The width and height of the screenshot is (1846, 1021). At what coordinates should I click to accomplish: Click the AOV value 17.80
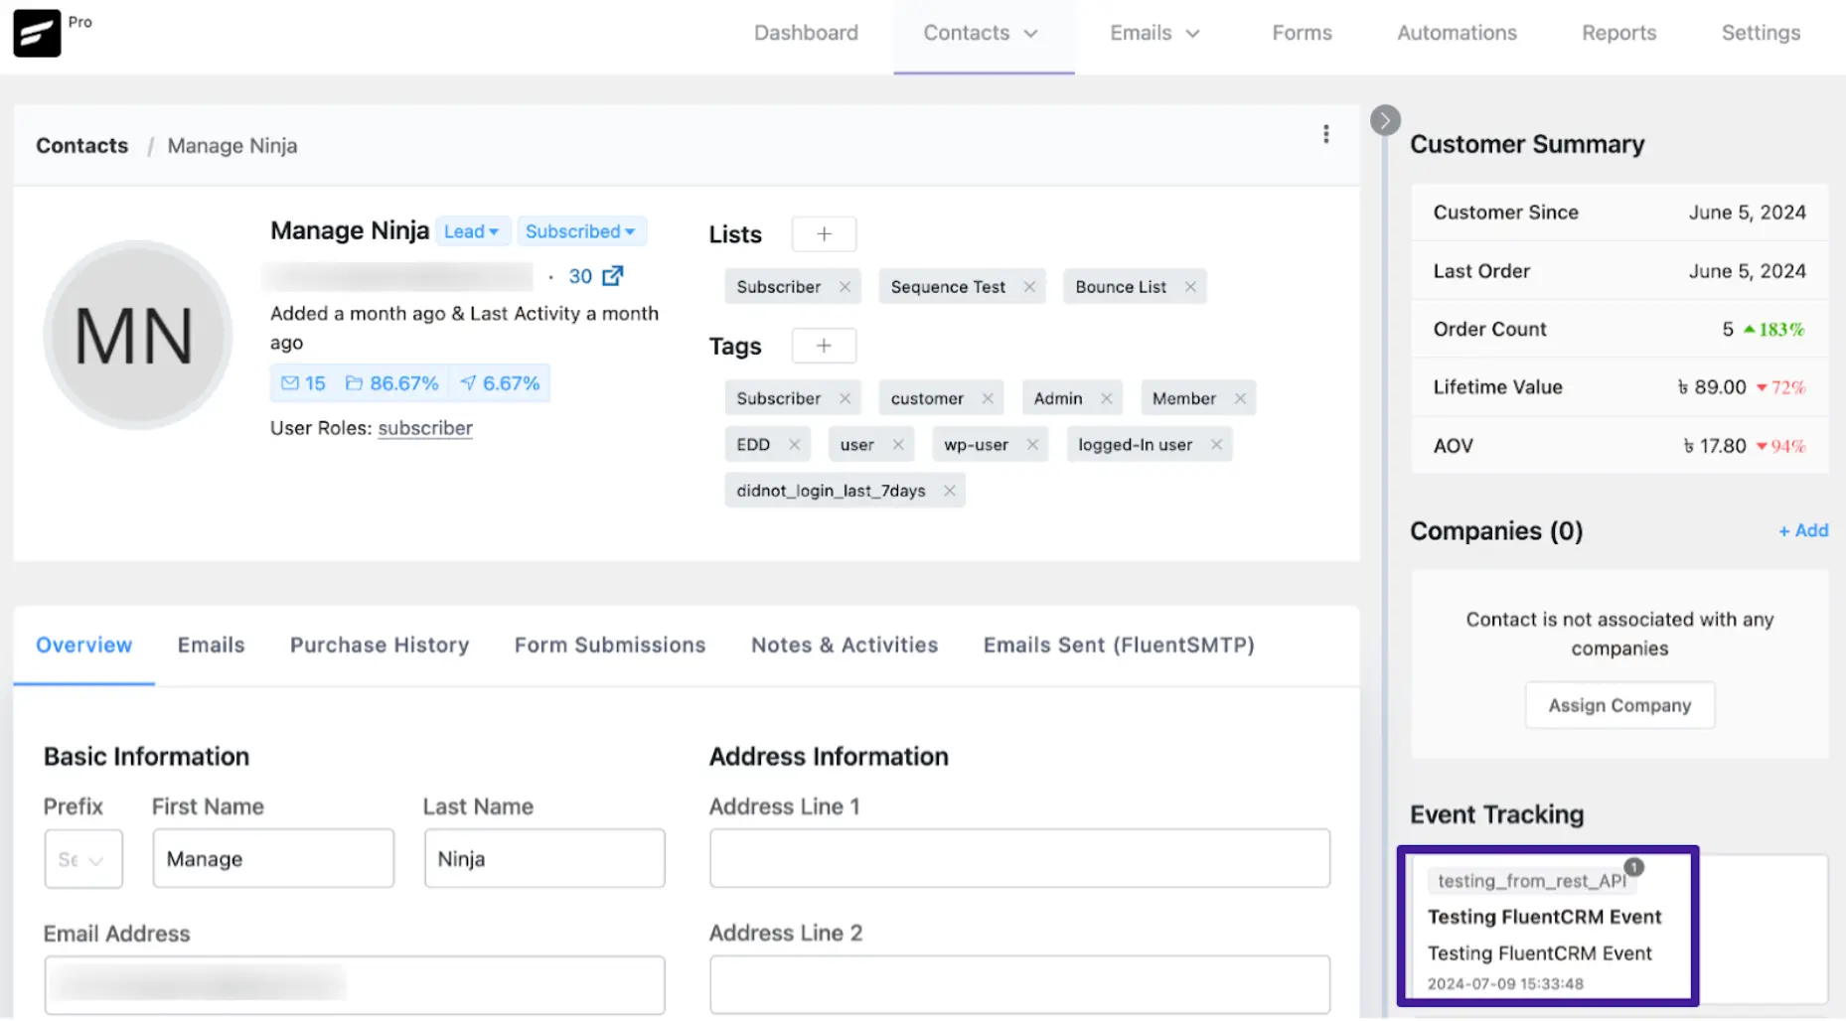(x=1714, y=446)
